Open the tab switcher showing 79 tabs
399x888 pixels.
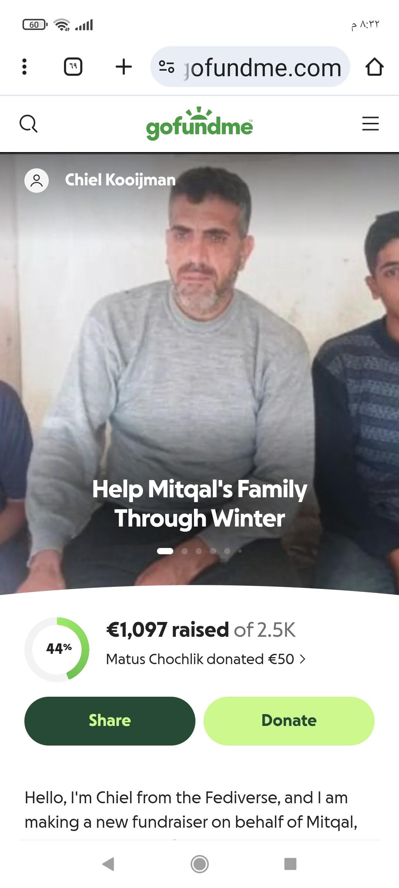click(x=73, y=67)
